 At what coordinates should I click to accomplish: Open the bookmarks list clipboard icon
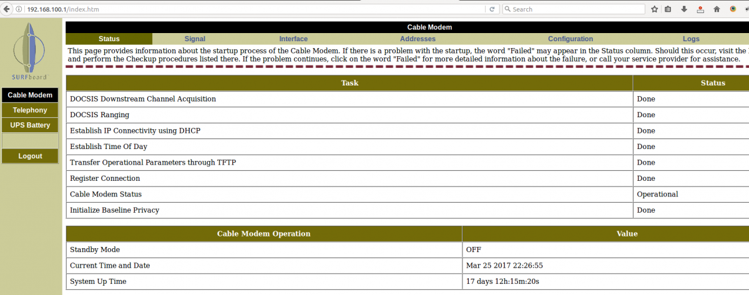(668, 9)
